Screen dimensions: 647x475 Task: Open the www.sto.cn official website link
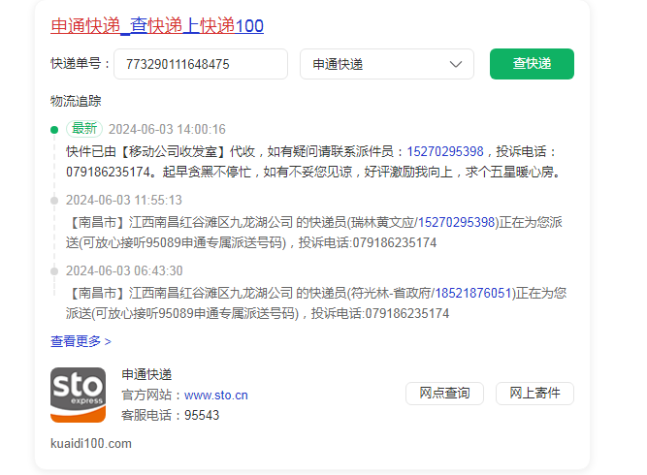click(215, 395)
